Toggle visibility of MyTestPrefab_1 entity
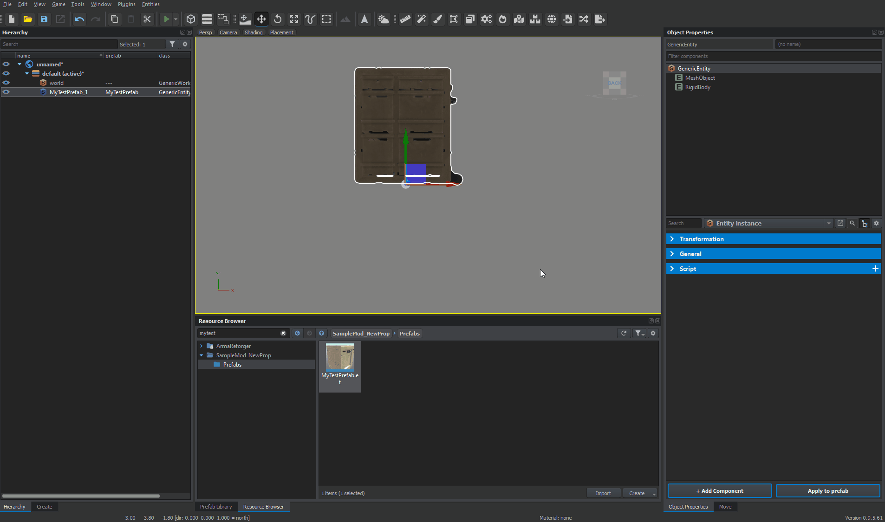The height and width of the screenshot is (522, 885). (x=6, y=92)
